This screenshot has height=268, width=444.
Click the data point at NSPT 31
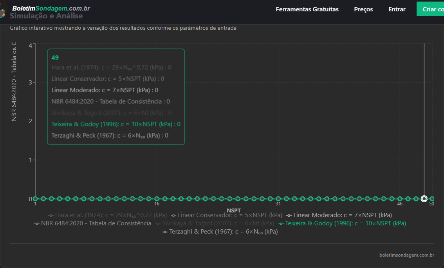(x=278, y=199)
